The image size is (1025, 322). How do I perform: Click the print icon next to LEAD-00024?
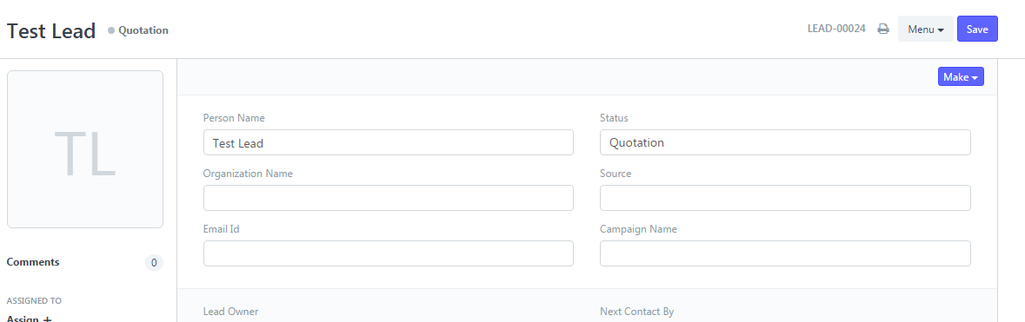(x=883, y=29)
